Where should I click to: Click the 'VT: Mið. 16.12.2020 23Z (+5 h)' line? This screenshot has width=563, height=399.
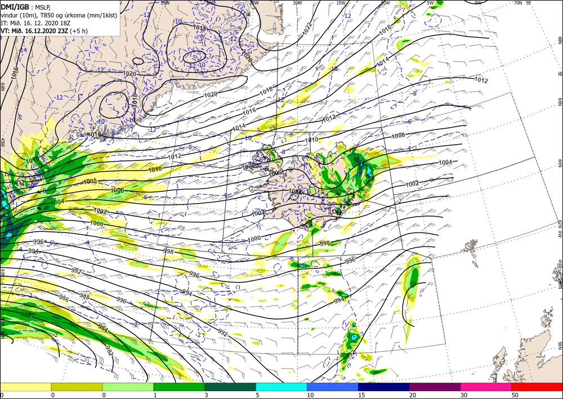(x=44, y=31)
